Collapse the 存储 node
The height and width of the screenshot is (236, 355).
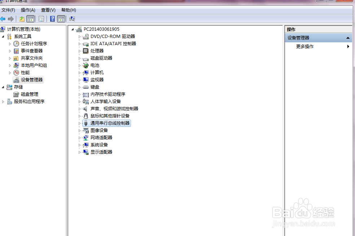3,87
